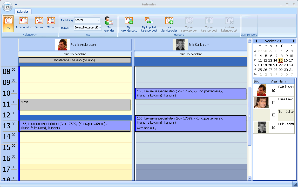
Task: Switch to Dag calendar view
Action: pos(8,24)
